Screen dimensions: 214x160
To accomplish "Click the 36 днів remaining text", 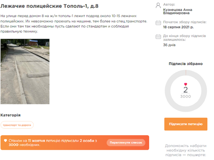I will pyautogui.click(x=169, y=45).
